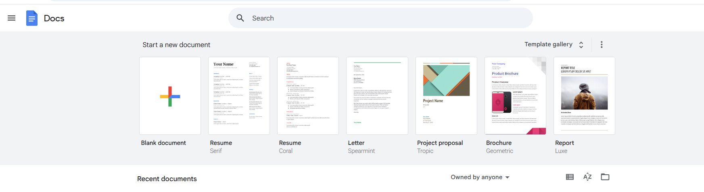
Task: Click the Brochure label text
Action: [499, 143]
